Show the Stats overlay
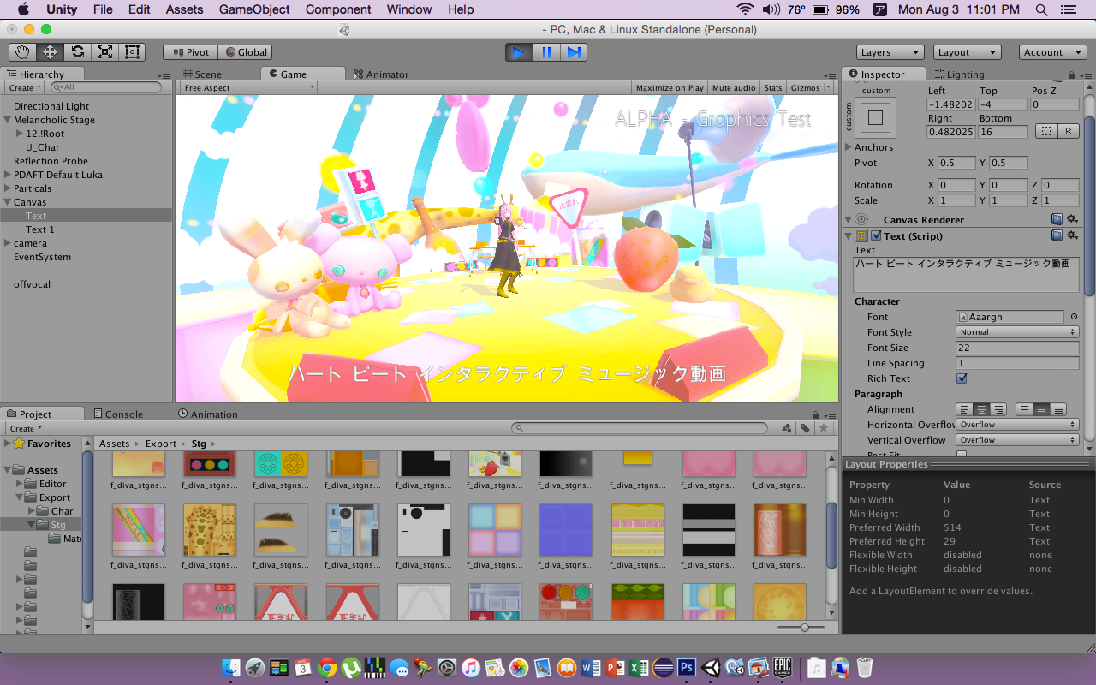This screenshot has width=1096, height=685. point(773,88)
